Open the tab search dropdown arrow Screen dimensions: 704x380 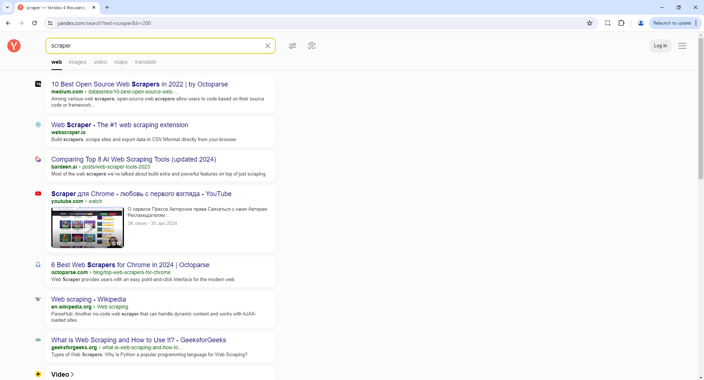click(x=7, y=7)
